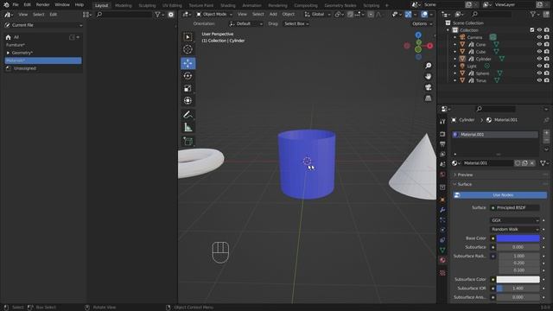This screenshot has height=311, width=553.
Task: Activate the Scale tool
Action: 188,88
